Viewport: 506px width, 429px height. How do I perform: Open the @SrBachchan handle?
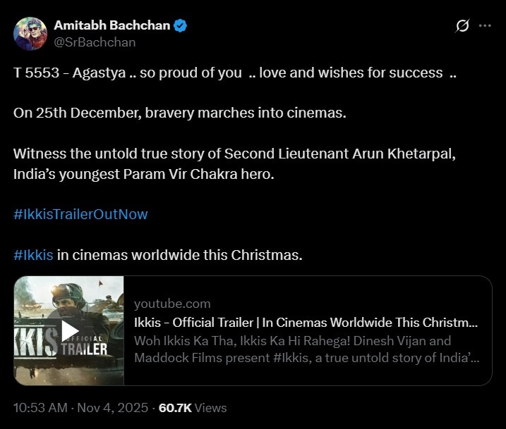(95, 42)
